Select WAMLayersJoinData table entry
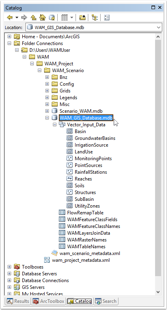The image size is (167, 310). 89,233
